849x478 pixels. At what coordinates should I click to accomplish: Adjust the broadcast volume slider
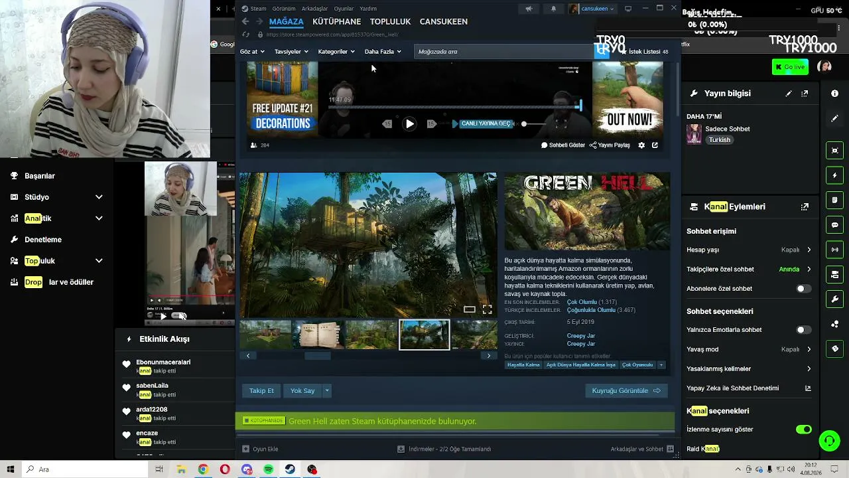[x=535, y=123]
